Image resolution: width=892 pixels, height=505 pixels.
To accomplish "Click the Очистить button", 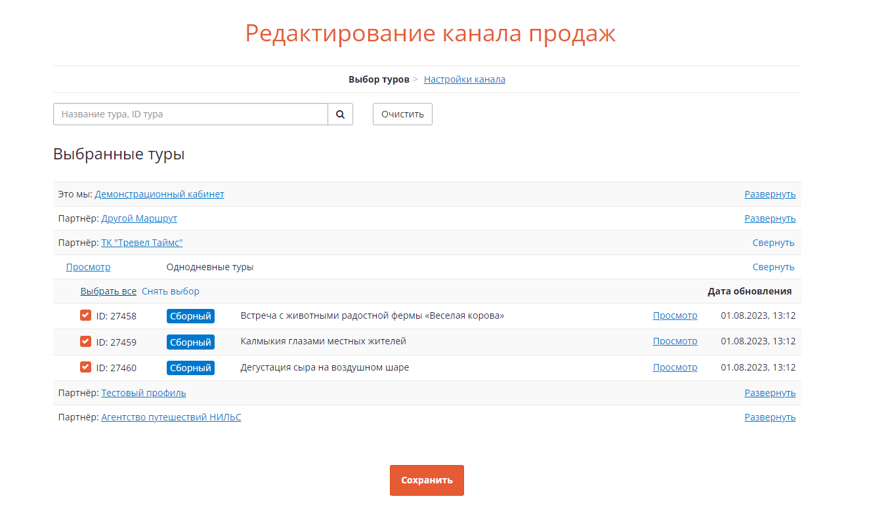I will (x=402, y=114).
